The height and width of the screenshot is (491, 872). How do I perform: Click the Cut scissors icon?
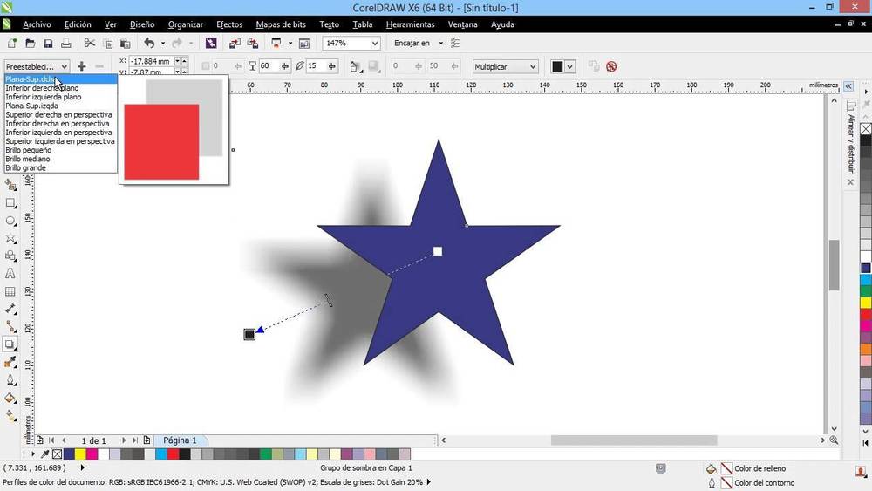coord(89,44)
